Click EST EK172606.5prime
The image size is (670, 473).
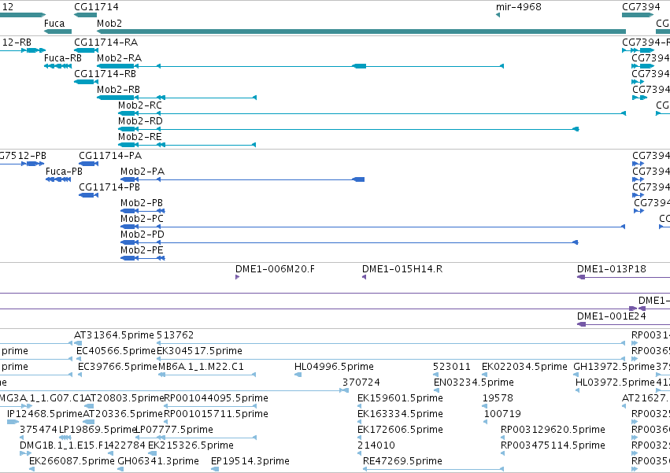pyautogui.click(x=360, y=438)
